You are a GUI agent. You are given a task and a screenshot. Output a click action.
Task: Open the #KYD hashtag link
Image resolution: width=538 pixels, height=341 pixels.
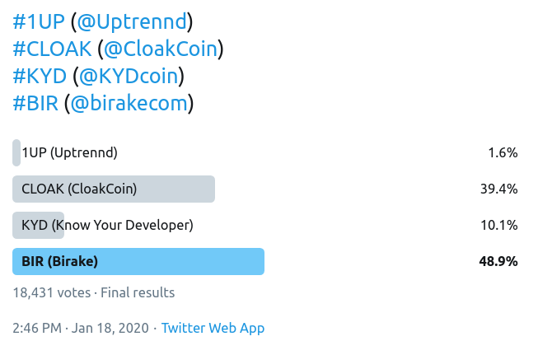pos(40,76)
